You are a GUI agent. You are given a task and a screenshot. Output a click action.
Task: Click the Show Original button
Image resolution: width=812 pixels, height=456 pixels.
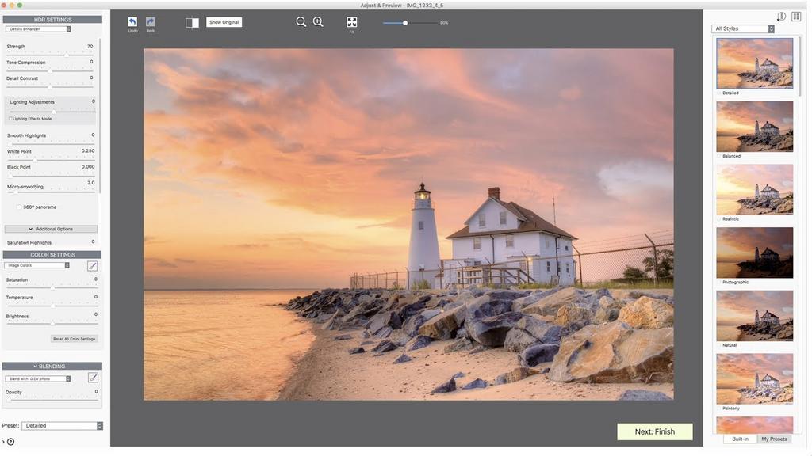224,22
